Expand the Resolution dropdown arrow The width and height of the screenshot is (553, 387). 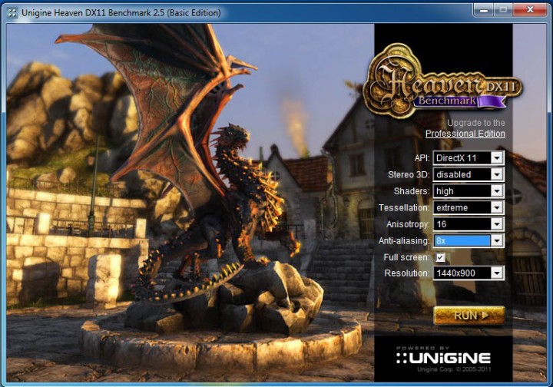[497, 273]
